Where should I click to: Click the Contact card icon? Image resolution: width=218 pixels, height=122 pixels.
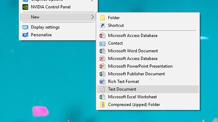tap(102, 43)
